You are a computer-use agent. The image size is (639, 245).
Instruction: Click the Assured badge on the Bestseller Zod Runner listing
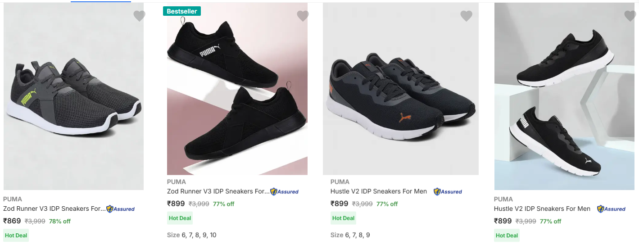[284, 191]
